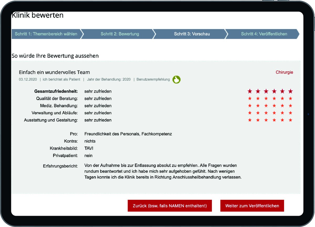Click the Weiter zum Veröffentlichen button

point(252,206)
